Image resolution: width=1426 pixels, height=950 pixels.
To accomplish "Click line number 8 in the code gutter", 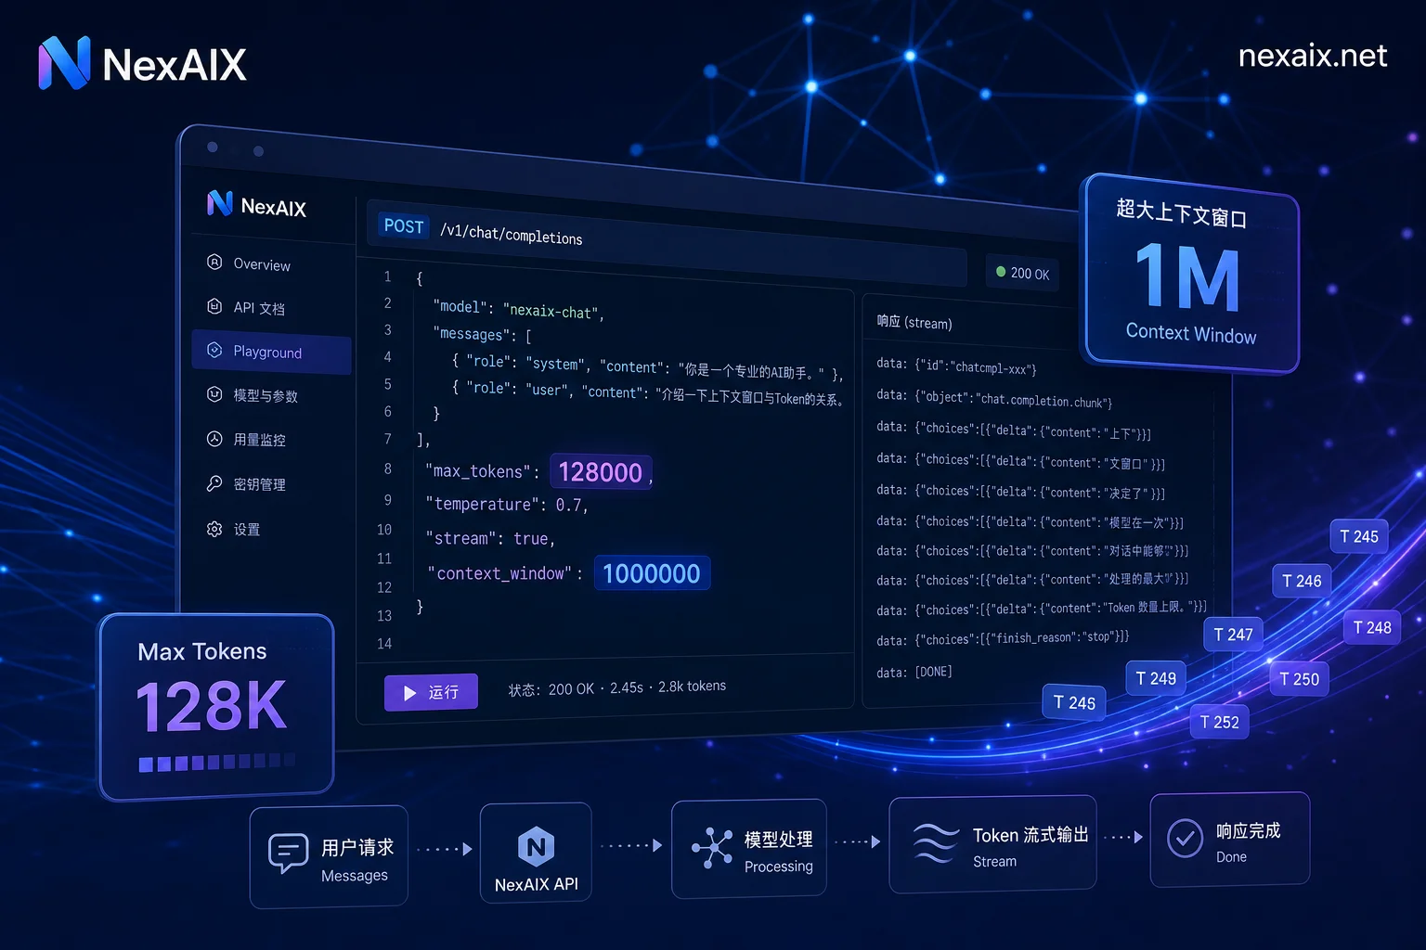I will [388, 469].
